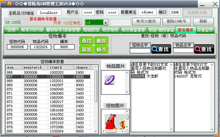
Task: Click the port field 3306
Action: coord(175,12)
